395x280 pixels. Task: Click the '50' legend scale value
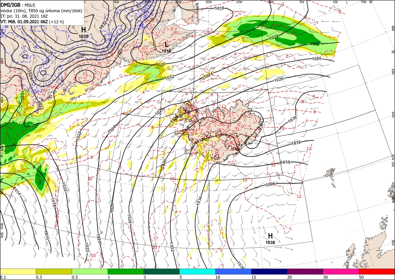361,277
